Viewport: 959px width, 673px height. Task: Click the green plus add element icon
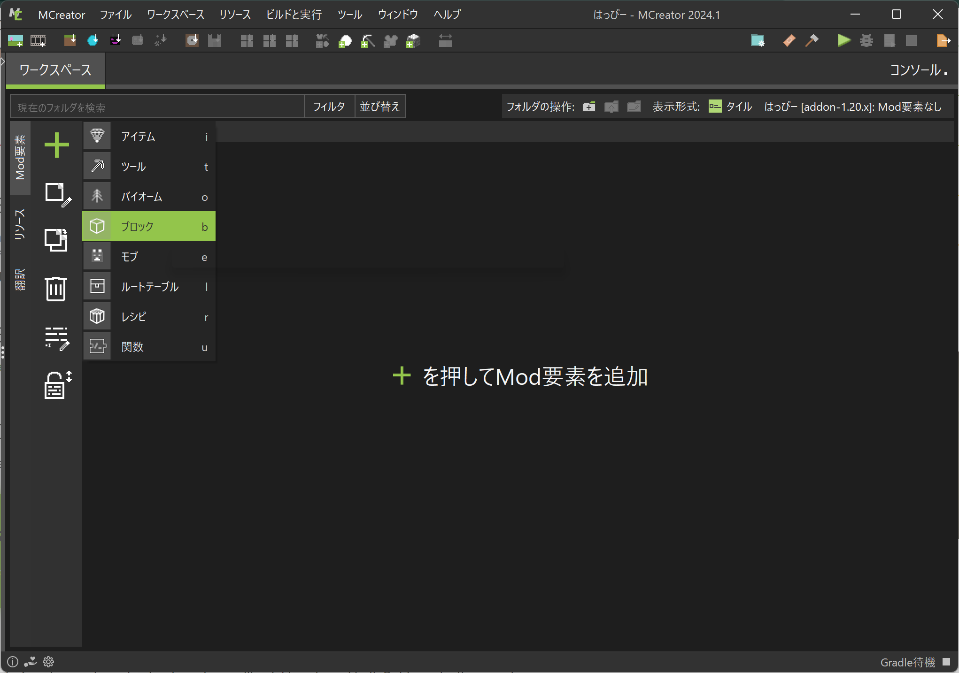(56, 145)
